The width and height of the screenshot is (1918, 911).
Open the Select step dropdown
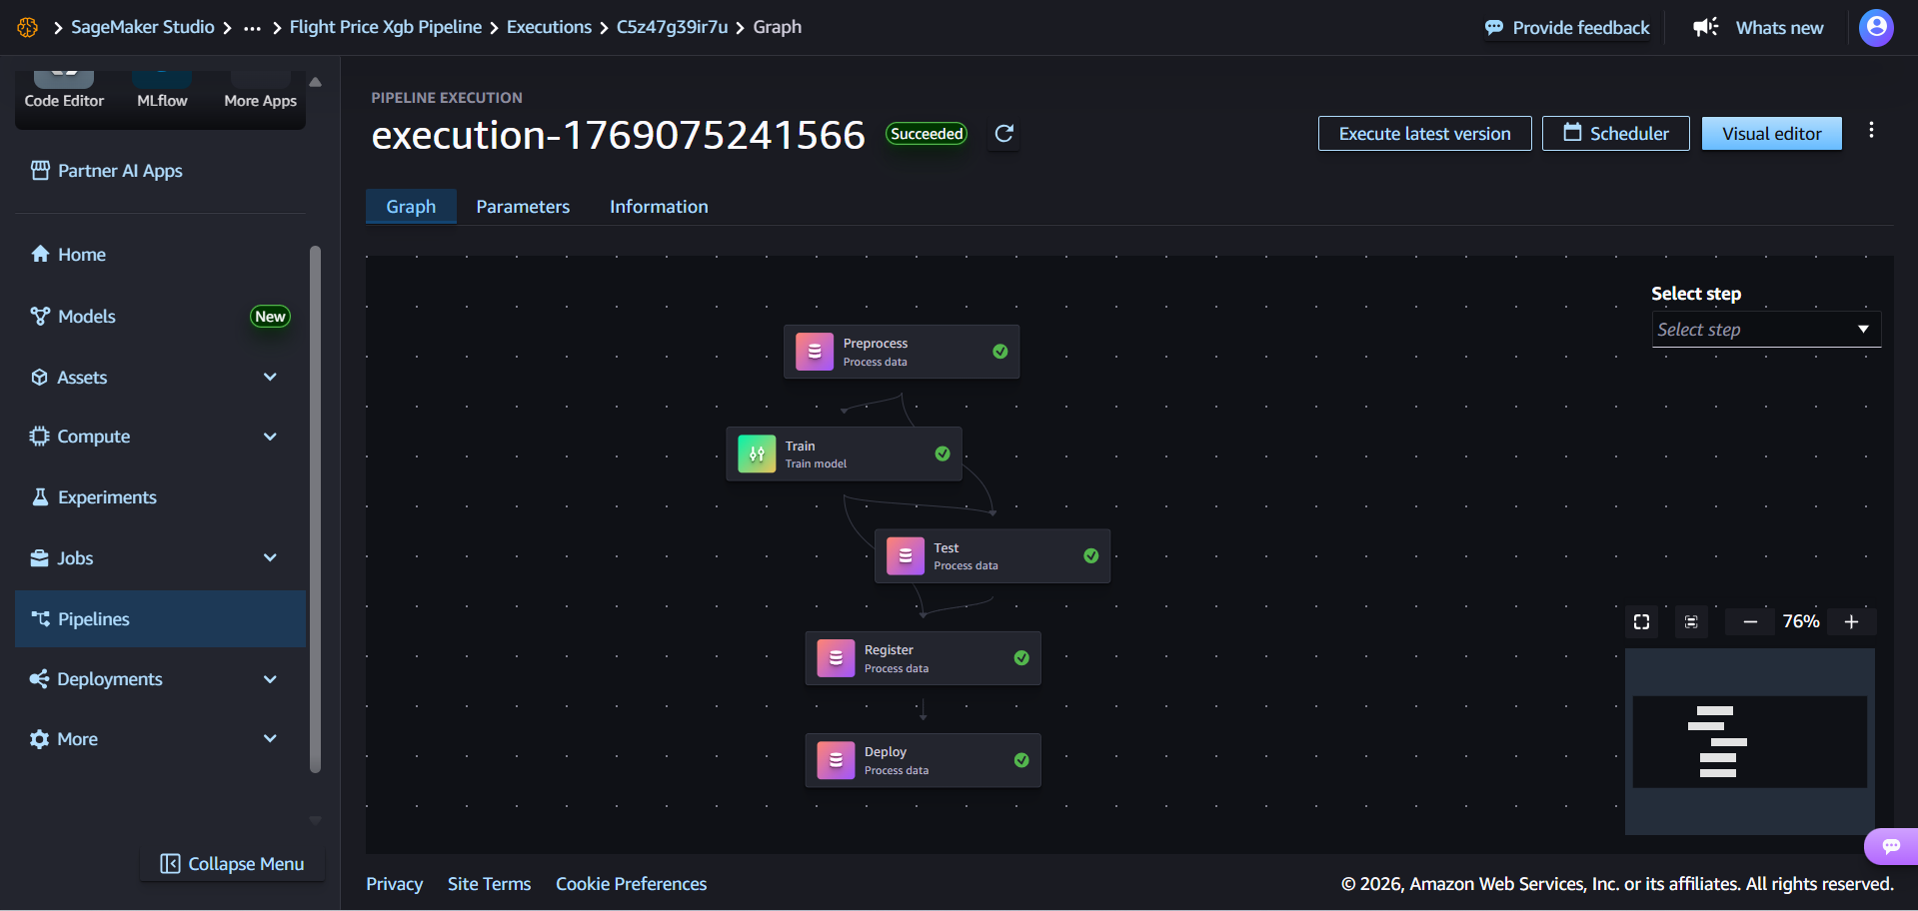click(1766, 330)
